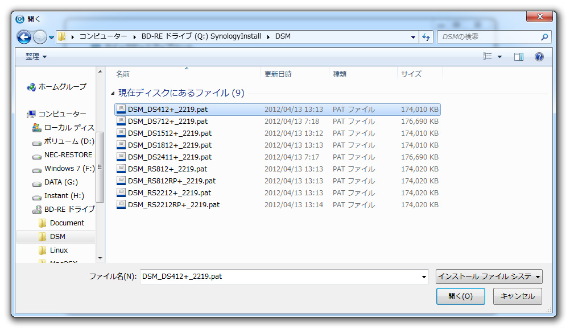The height and width of the screenshot is (331, 570).
Task: Open view options dropdown arrow
Action: pyautogui.click(x=500, y=57)
